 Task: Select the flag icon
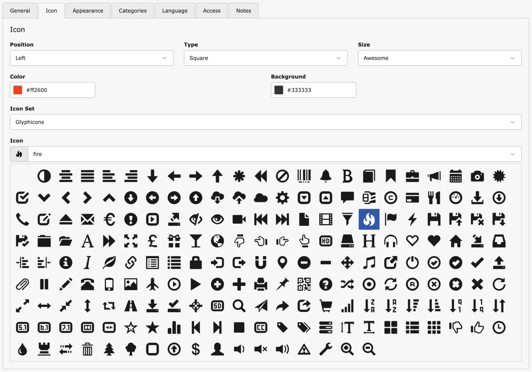(391, 219)
